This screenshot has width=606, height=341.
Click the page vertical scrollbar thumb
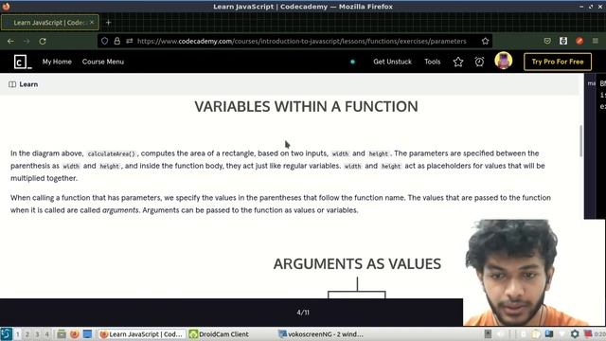pos(580,141)
